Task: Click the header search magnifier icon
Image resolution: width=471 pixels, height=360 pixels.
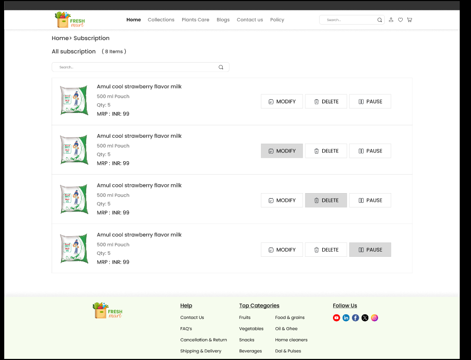Action: click(x=380, y=20)
